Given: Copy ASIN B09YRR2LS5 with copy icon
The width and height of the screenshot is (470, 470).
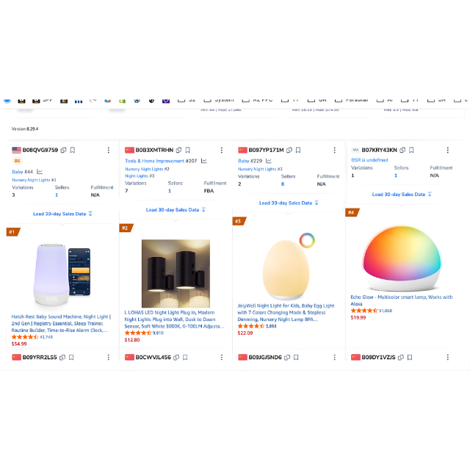Looking at the screenshot, I should point(62,358).
